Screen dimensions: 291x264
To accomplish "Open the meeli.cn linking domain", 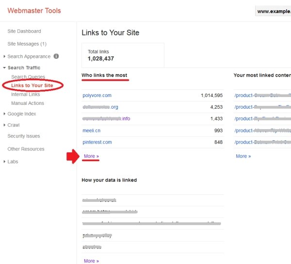I will coord(92,131).
